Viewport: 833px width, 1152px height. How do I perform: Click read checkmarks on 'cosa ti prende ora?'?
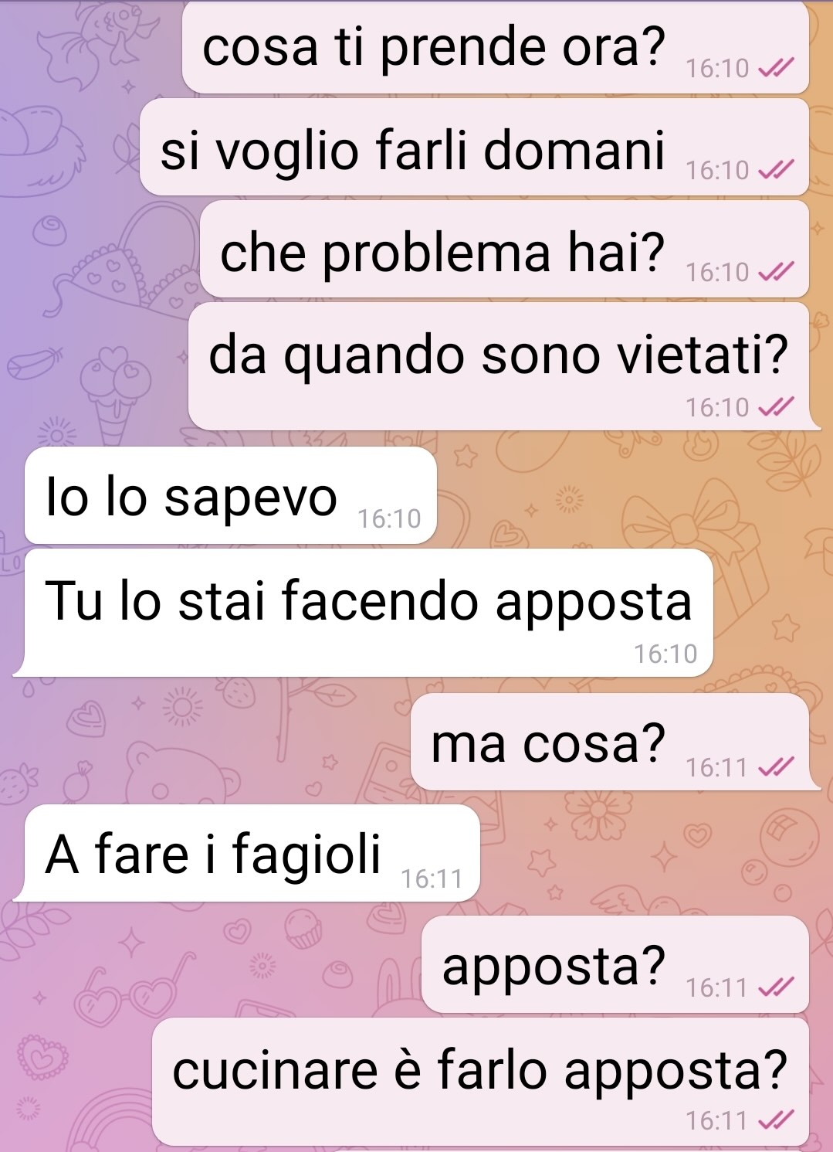coord(776,70)
